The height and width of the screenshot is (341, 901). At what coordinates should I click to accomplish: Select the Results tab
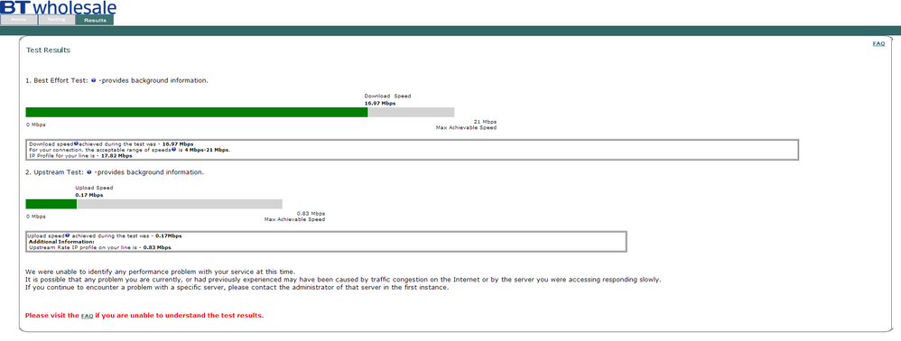95,20
